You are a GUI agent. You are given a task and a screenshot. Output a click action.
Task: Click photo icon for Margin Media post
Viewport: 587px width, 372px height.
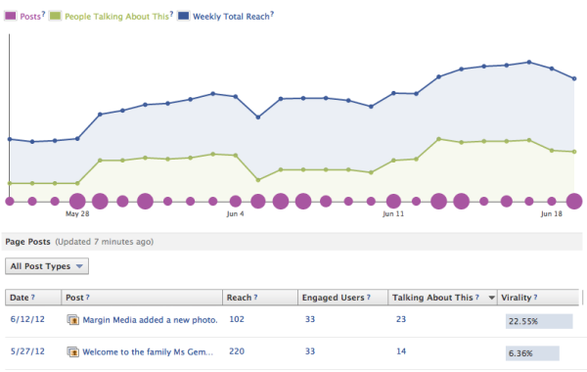73,320
